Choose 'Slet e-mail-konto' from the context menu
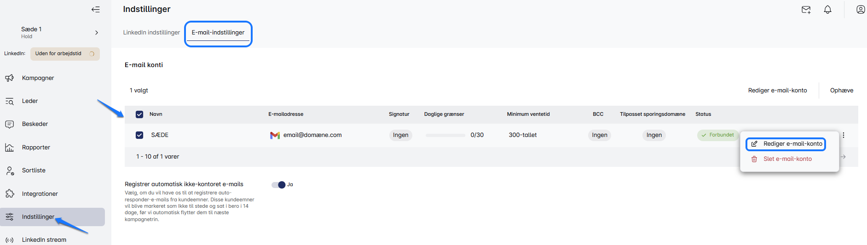Viewport: 867px width, 245px height. (787, 159)
